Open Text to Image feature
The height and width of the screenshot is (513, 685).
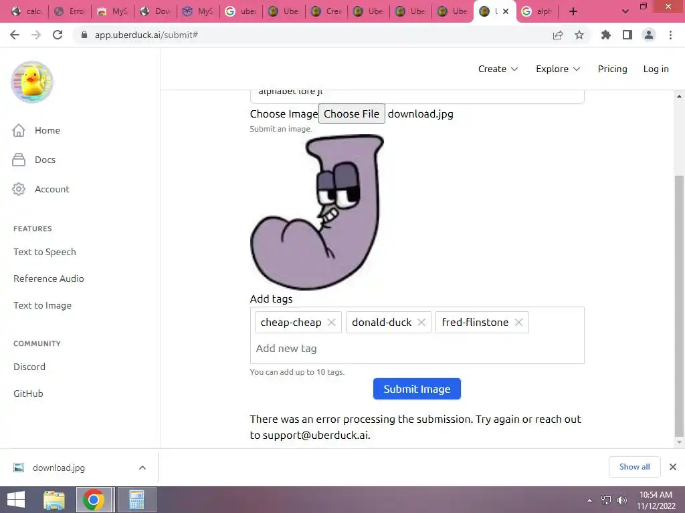point(42,305)
